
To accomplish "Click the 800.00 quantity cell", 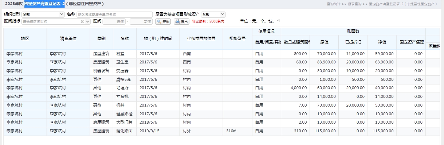I will [295, 54].
